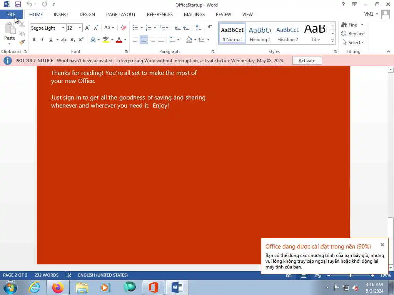Toggle Subscript formatting
Image resolution: width=394 pixels, height=295 pixels.
tap(73, 40)
